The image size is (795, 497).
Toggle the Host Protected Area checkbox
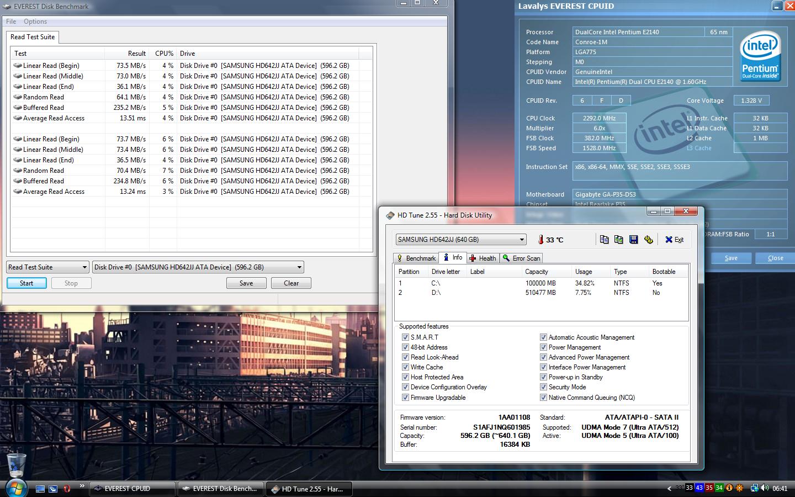tap(405, 377)
